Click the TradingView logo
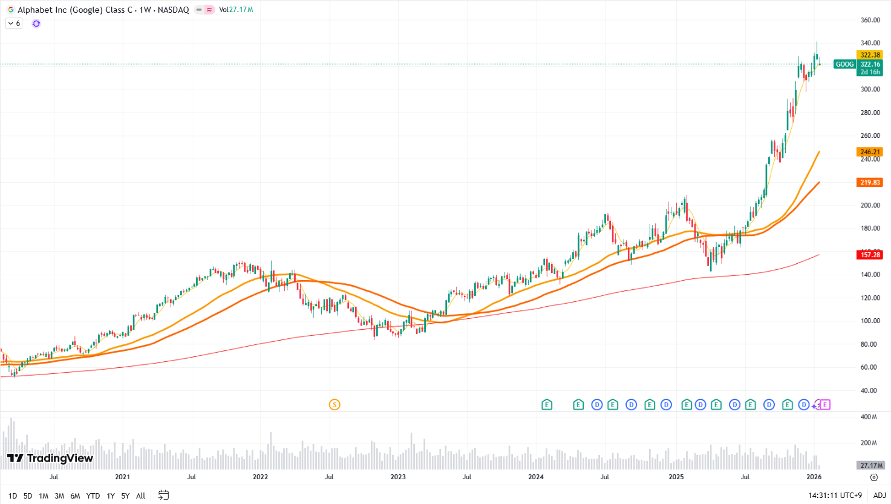Screen dimensions: 891x504 click(50, 458)
